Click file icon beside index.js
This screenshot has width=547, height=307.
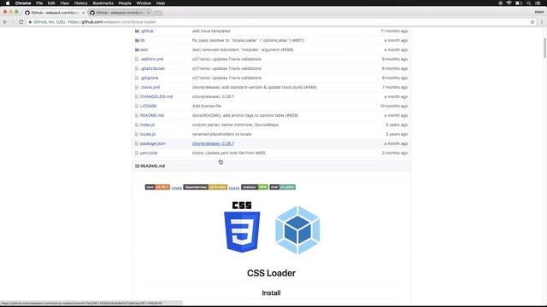tap(137, 125)
